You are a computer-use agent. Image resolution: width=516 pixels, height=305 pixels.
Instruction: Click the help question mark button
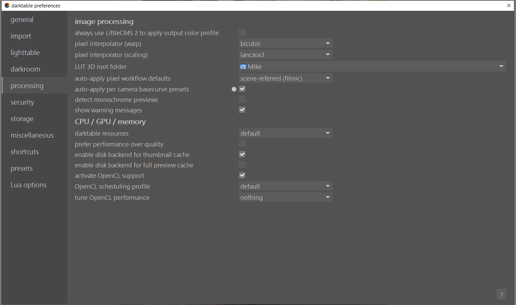point(501,294)
